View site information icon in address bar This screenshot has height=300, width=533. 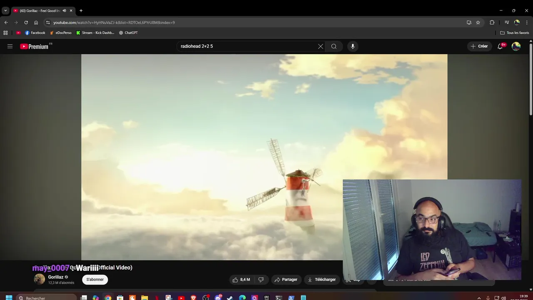click(48, 22)
